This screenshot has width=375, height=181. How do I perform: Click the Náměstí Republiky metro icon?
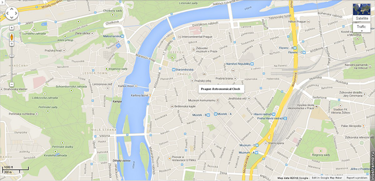point(252,64)
